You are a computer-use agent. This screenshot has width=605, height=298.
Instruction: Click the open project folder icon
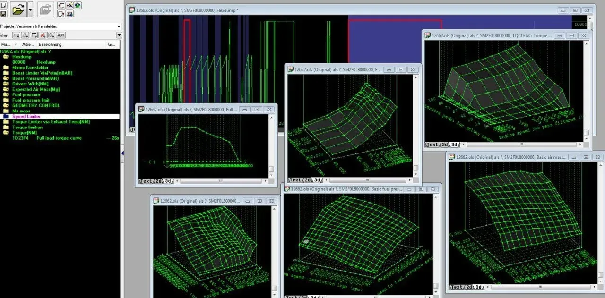(x=18, y=9)
